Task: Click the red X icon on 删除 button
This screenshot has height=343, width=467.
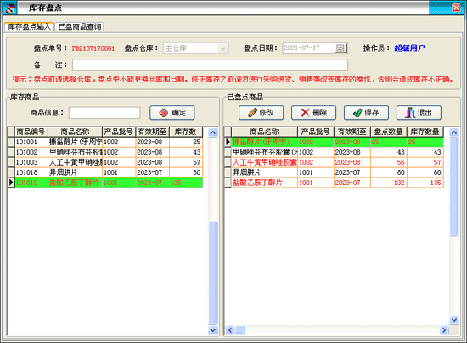Action: (x=306, y=113)
